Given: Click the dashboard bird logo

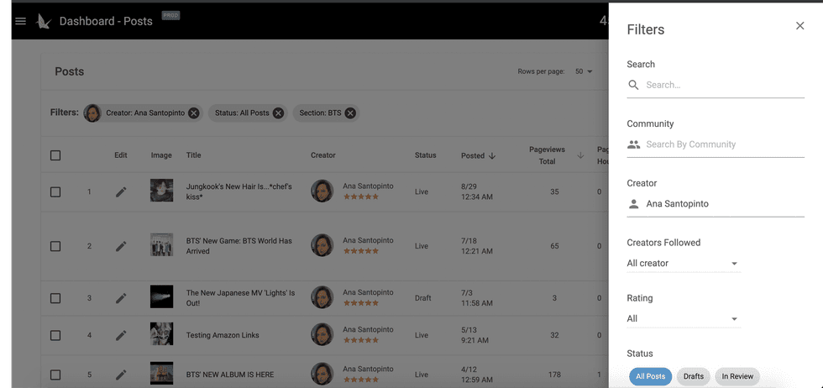Looking at the screenshot, I should (45, 21).
